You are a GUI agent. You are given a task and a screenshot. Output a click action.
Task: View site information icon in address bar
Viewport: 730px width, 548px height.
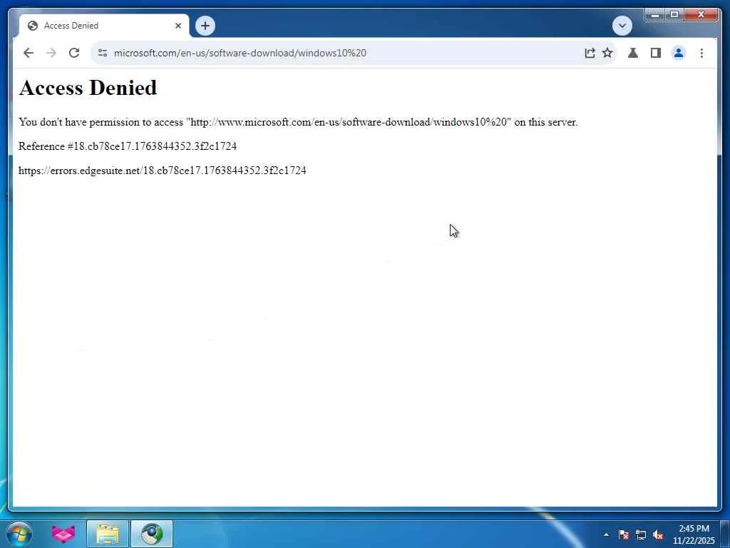point(103,53)
